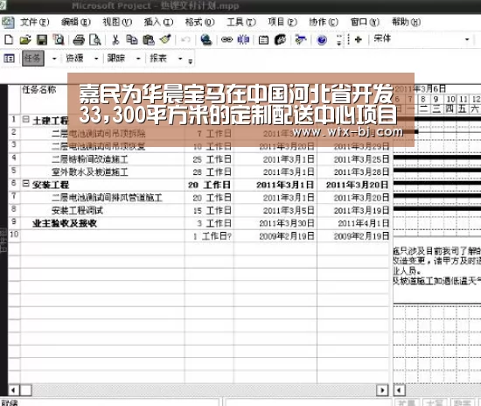Unlink tasks with broken chain icon
Screen dimensions: 481x406
tap(243, 39)
